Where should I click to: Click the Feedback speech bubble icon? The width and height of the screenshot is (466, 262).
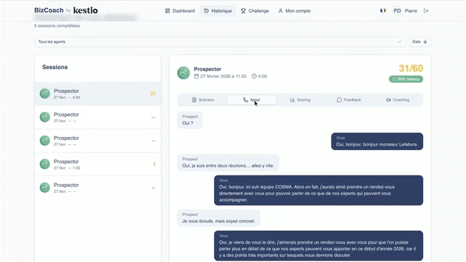339,100
